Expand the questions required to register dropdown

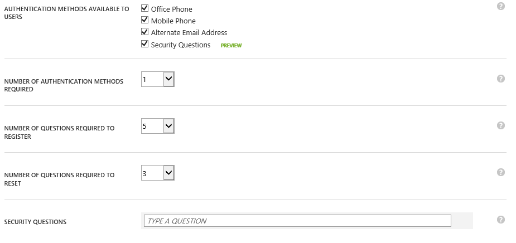click(169, 127)
